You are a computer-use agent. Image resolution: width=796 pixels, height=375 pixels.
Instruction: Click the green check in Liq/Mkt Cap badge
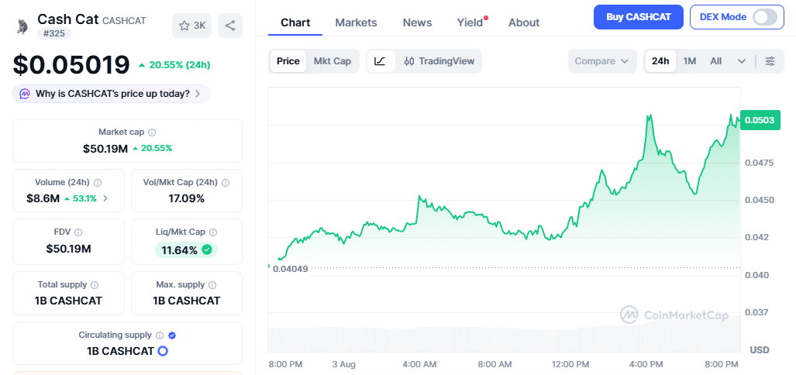click(206, 249)
